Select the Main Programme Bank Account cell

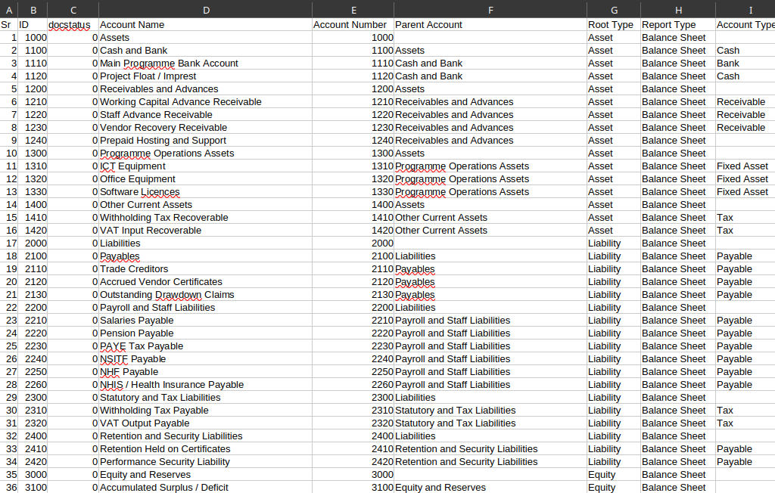pos(205,64)
